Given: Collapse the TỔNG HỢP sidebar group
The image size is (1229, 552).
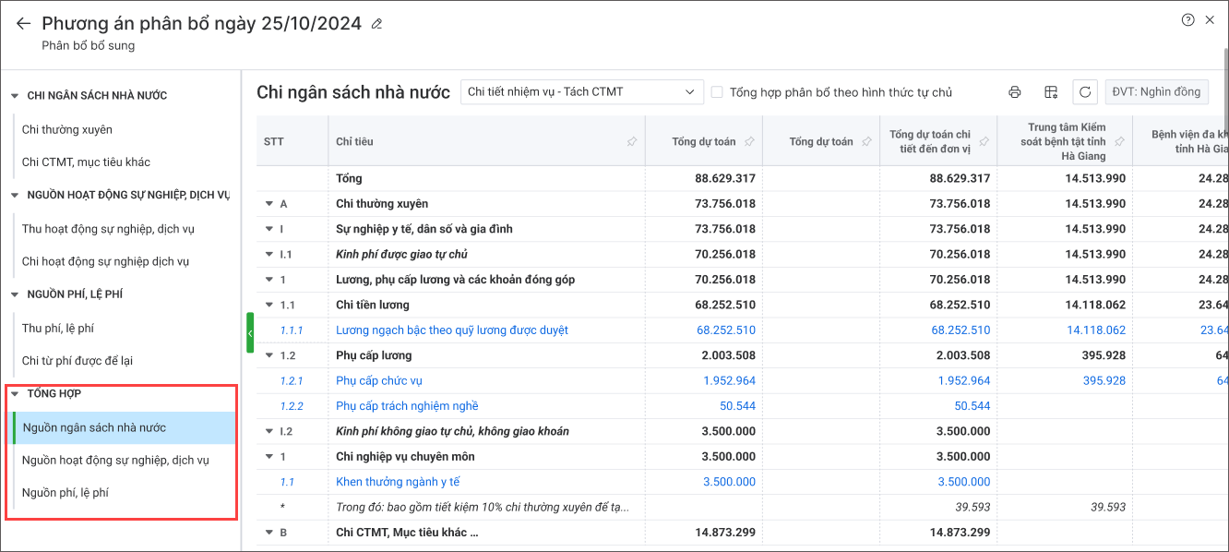Looking at the screenshot, I should (x=15, y=394).
